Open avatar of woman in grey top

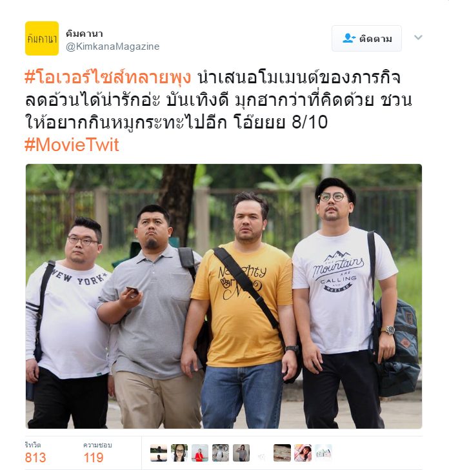click(241, 453)
